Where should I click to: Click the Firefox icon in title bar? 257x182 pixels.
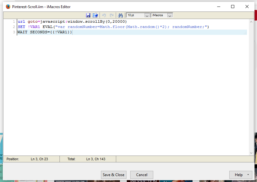tap(8, 7)
